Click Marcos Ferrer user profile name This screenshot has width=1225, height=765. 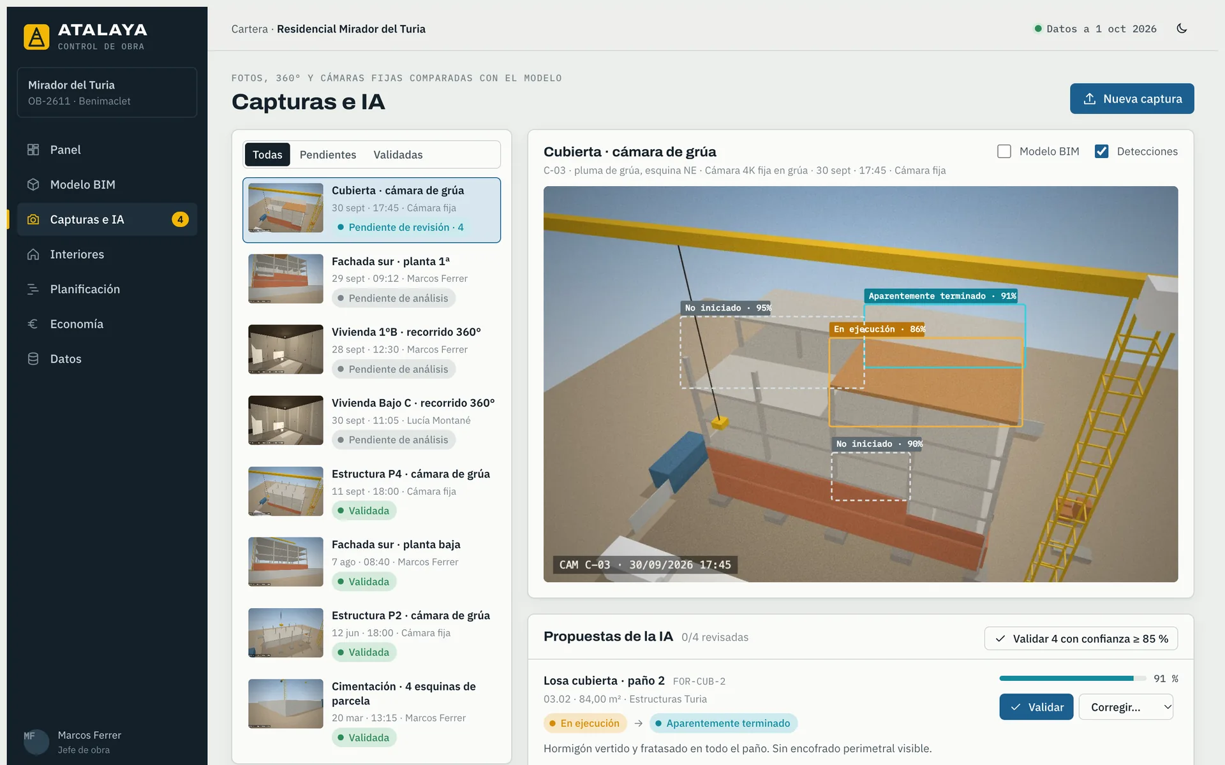pyautogui.click(x=89, y=735)
